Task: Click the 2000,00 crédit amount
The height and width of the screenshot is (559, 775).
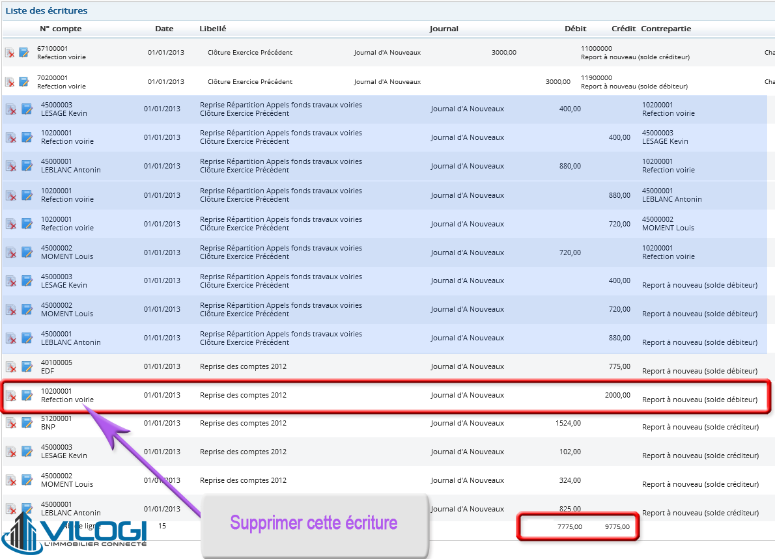Action: click(617, 395)
